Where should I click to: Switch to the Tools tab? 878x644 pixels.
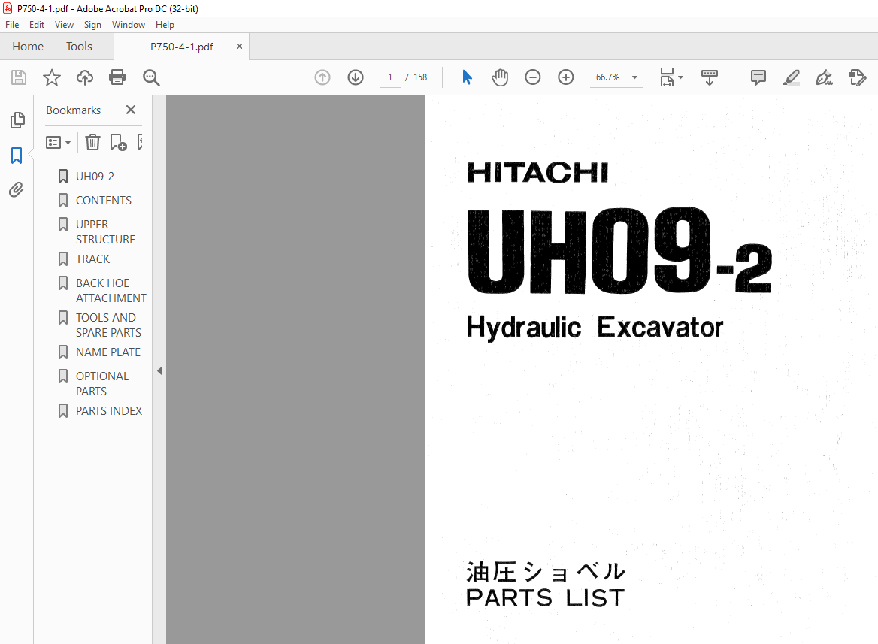[79, 47]
